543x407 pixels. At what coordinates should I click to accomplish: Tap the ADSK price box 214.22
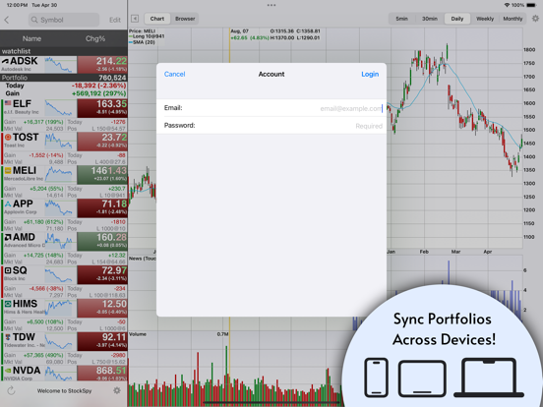coord(102,64)
